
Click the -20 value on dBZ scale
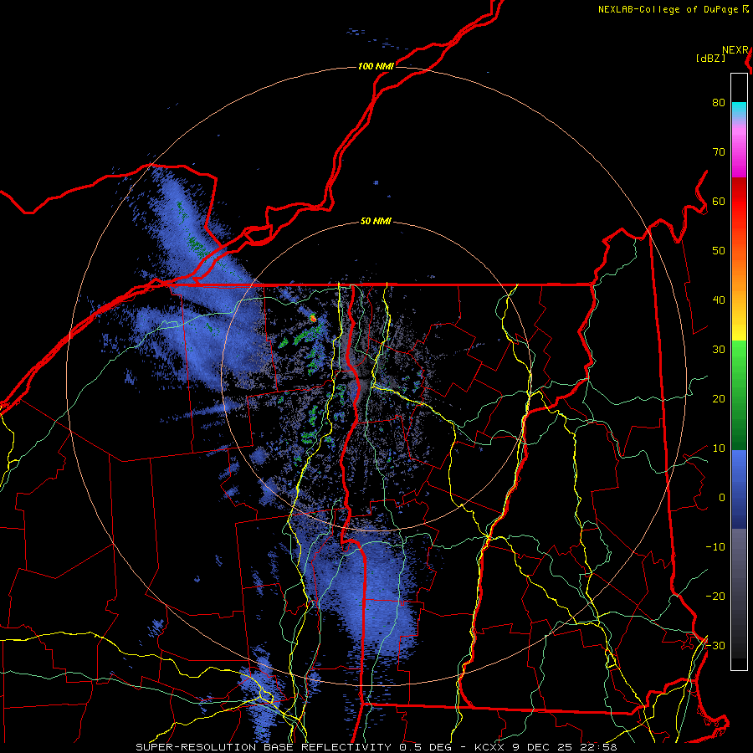715,596
